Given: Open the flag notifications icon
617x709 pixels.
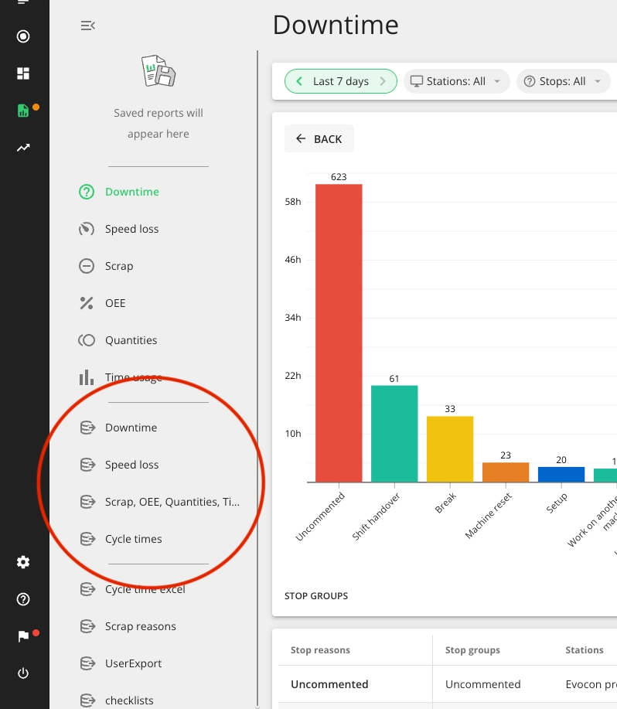Looking at the screenshot, I should pos(23,636).
